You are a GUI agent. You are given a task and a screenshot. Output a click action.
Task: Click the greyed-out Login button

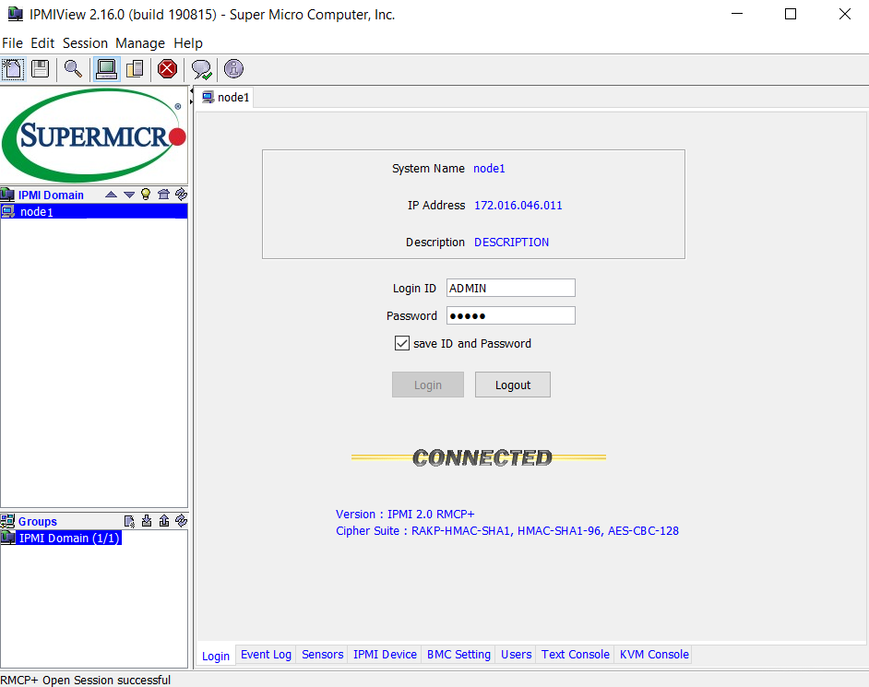point(428,385)
